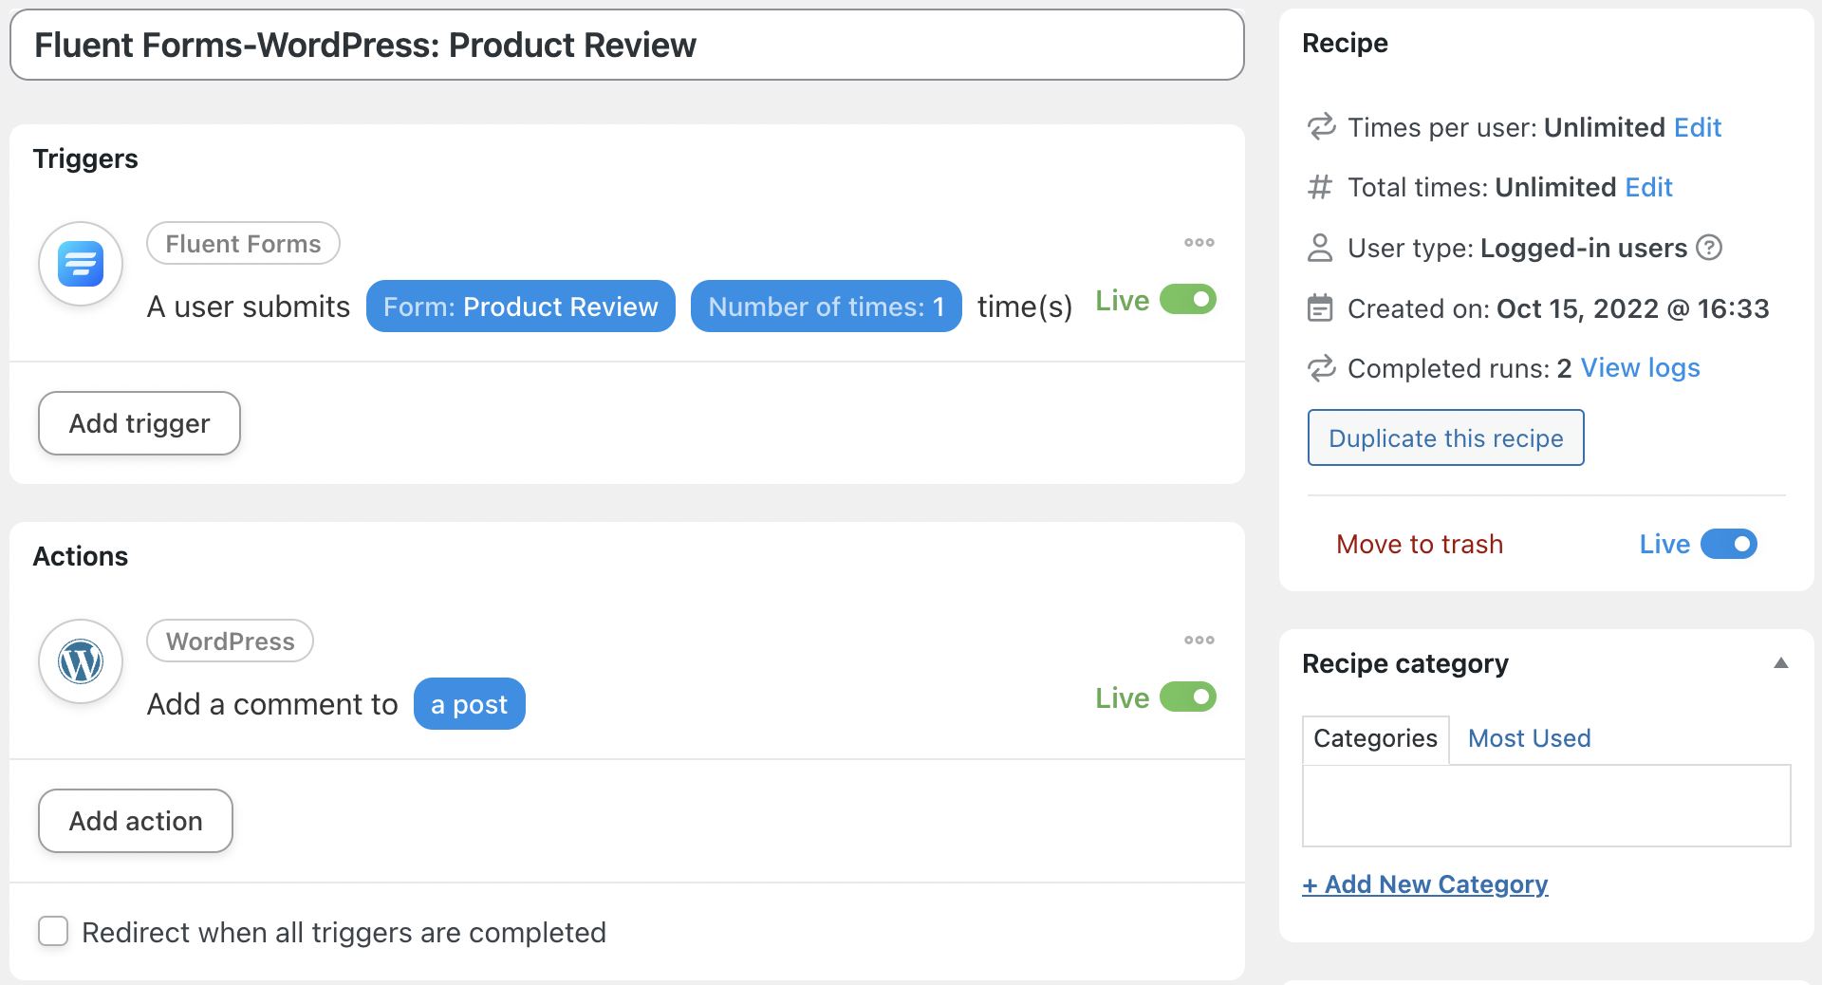This screenshot has height=985, width=1822.
Task: Click the 'Logged-in users' value text
Action: click(1584, 248)
